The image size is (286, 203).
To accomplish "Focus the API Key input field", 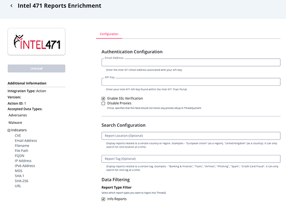I will click(x=191, y=82).
